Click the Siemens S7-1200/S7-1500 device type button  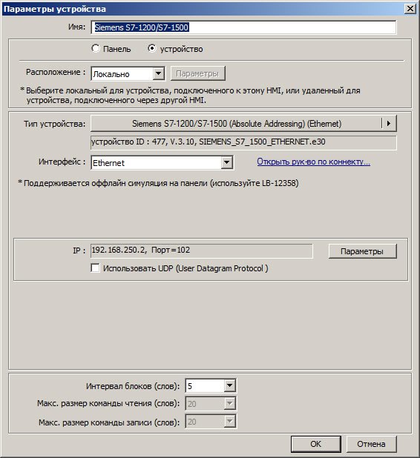[236, 123]
